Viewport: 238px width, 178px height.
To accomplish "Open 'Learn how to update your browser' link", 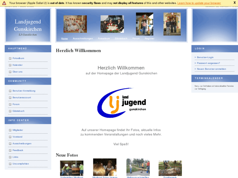I will click(x=199, y=3).
